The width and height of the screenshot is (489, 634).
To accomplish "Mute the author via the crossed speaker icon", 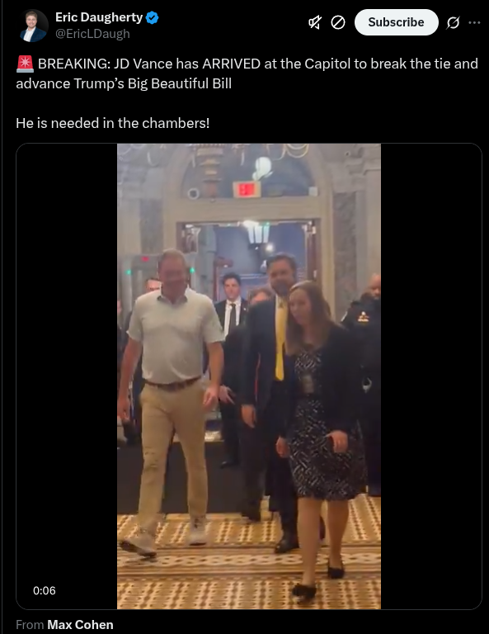I will pyautogui.click(x=315, y=22).
